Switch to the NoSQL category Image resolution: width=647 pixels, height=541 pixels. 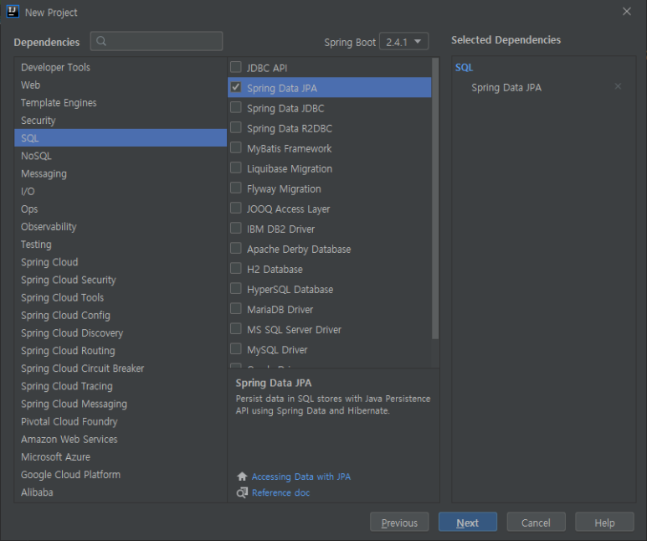[x=121, y=156]
